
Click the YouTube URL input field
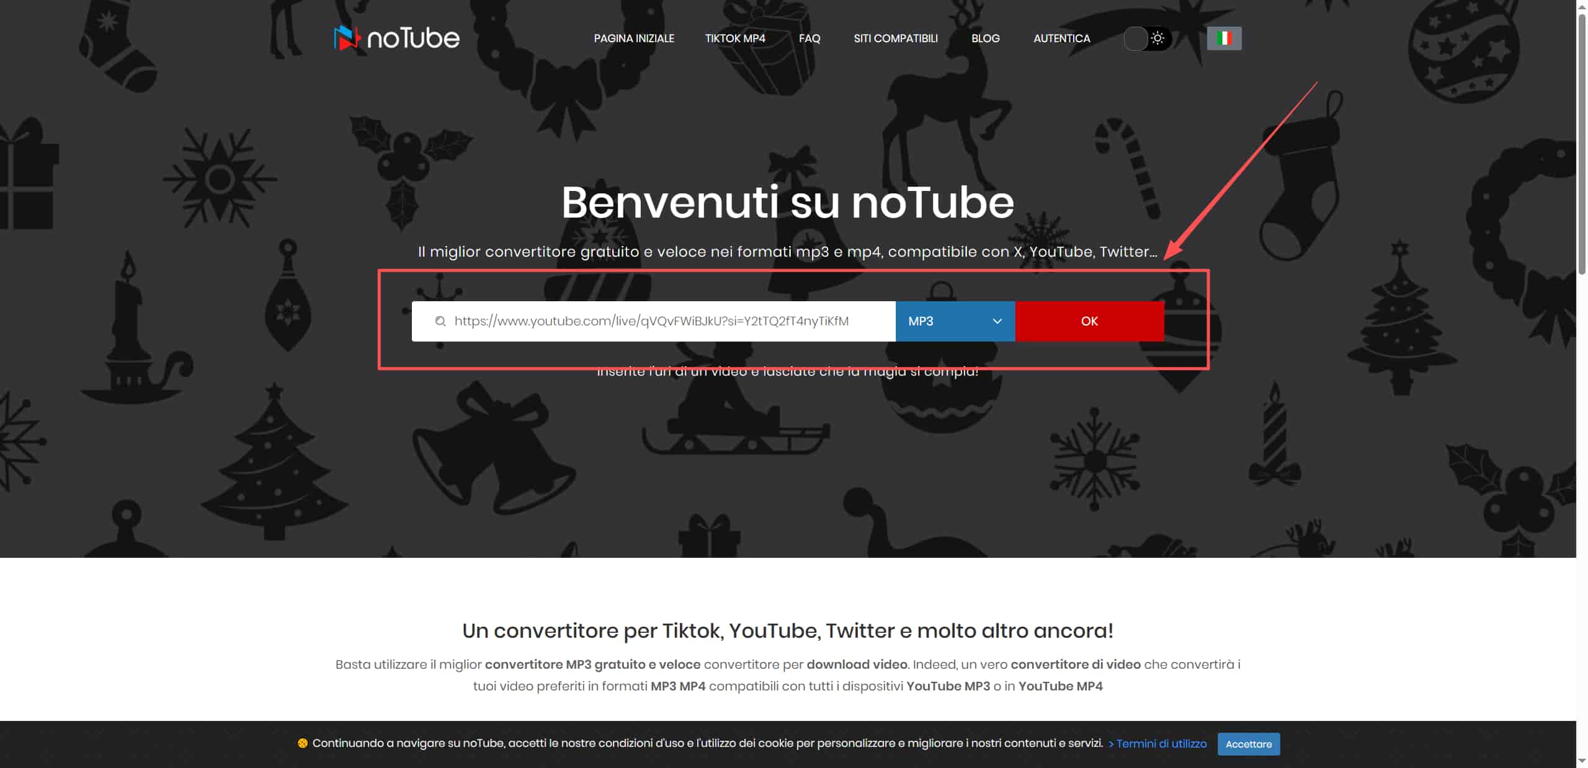651,321
